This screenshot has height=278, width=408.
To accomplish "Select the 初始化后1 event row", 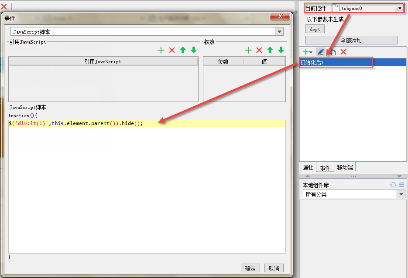I will [353, 62].
